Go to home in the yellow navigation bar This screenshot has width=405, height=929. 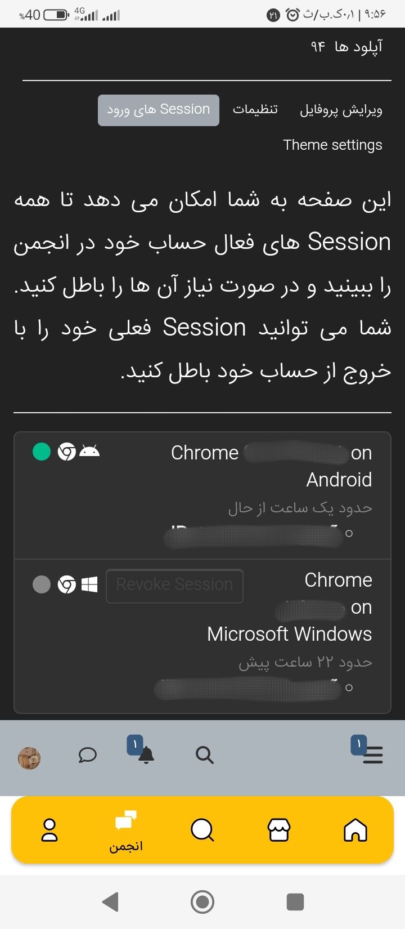[355, 830]
